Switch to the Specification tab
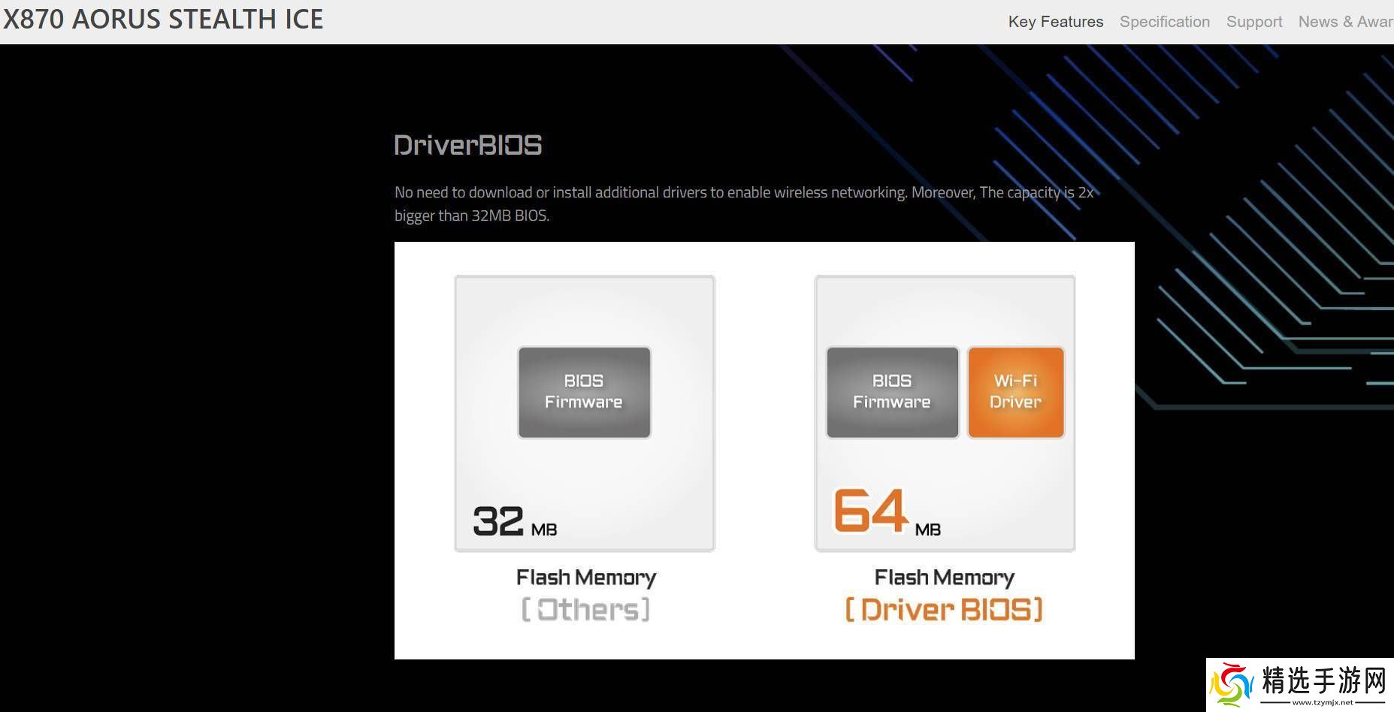The image size is (1394, 712). click(x=1164, y=22)
